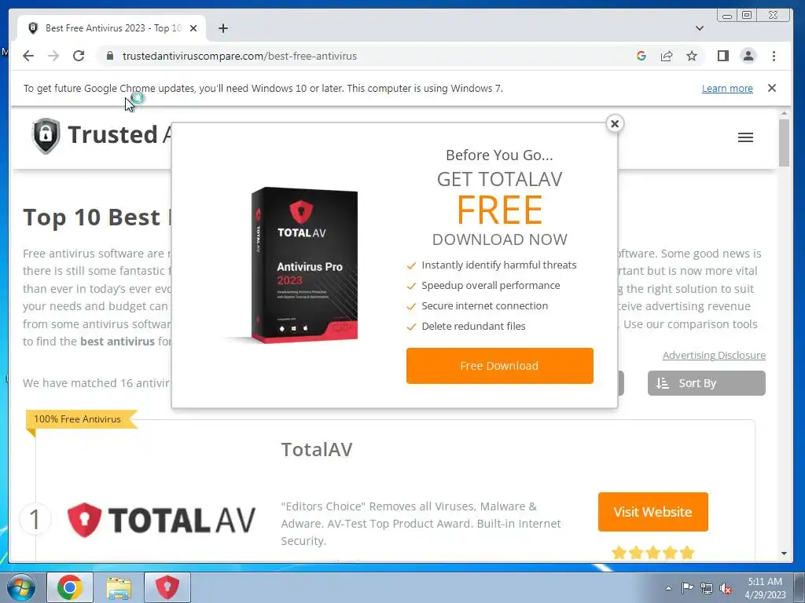Bookmark this page with the star icon
The height and width of the screenshot is (603, 805).
tap(692, 56)
